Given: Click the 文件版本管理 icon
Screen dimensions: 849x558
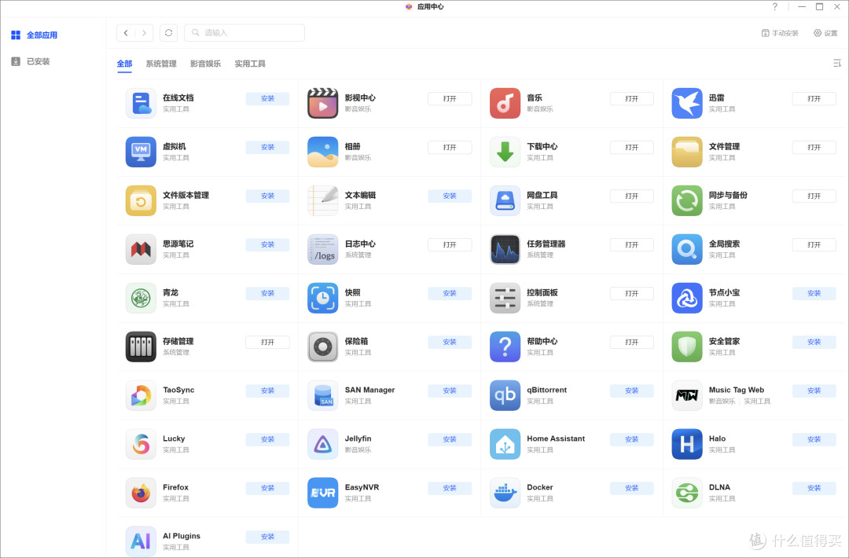Looking at the screenshot, I should click(141, 200).
